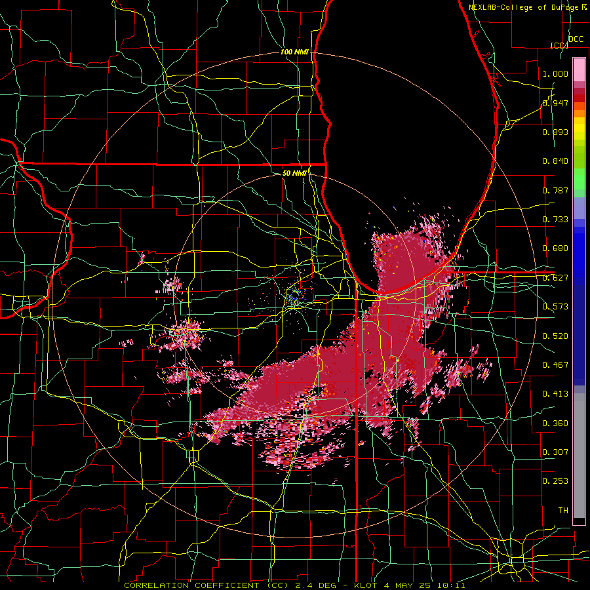Click the TH threshold label
Image resolution: width=590 pixels, height=590 pixels.
(563, 511)
